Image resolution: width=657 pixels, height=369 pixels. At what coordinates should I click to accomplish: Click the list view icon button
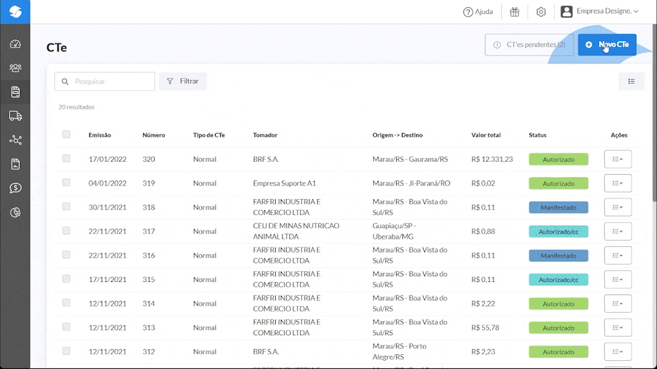[631, 81]
